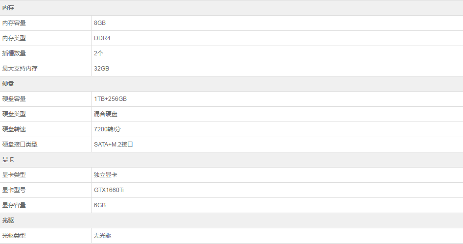Click the 32GB maximum memory value

102,69
